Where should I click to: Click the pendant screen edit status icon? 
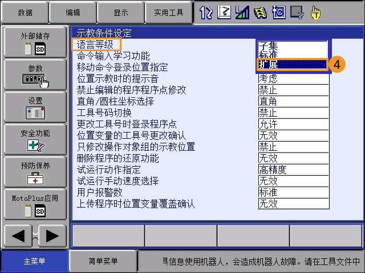pyautogui.click(x=297, y=13)
